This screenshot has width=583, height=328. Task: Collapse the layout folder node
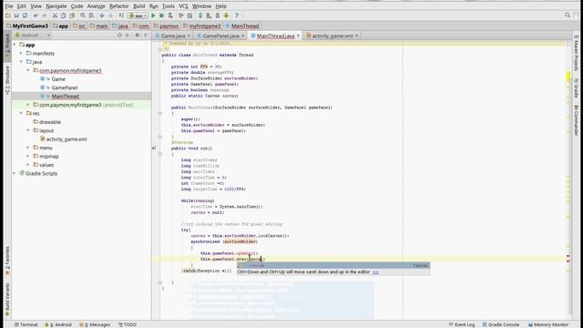28,130
